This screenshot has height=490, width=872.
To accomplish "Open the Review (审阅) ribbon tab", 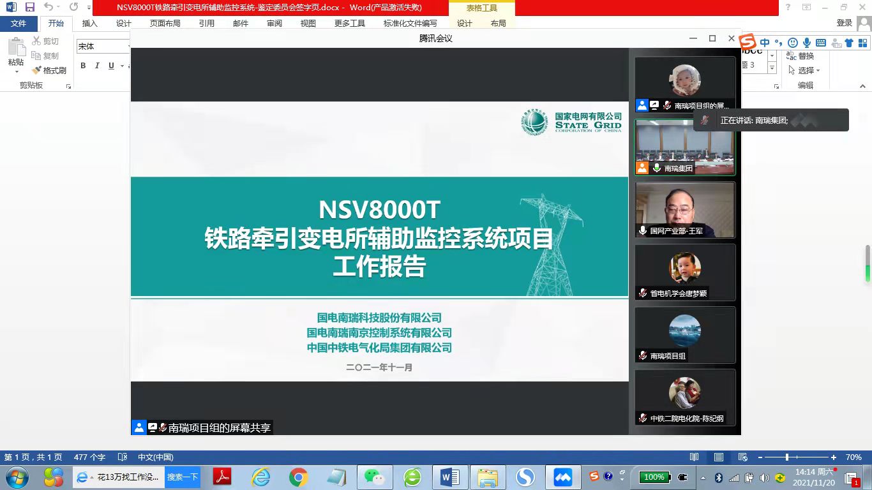I will point(274,24).
